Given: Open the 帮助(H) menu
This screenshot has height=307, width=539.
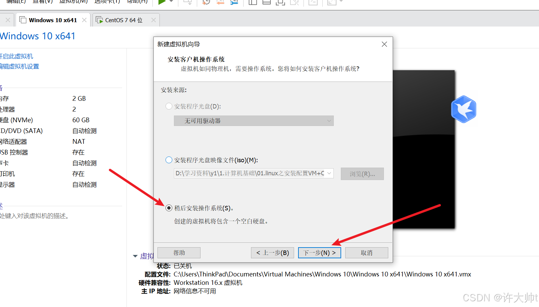Looking at the screenshot, I should (137, 2).
